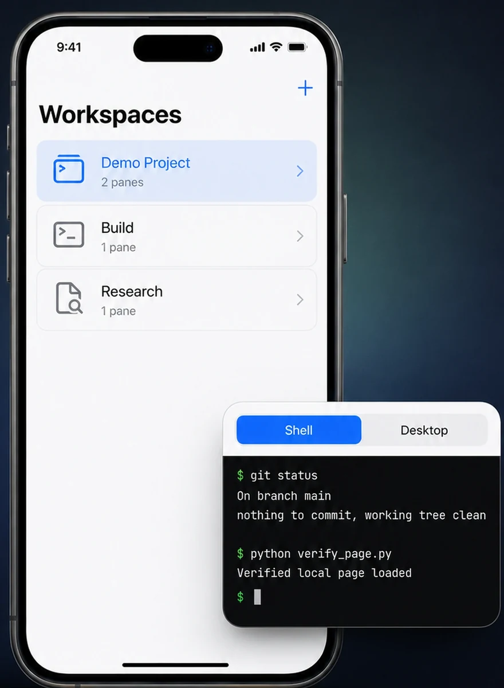Expand the Research row chevron

point(300,300)
